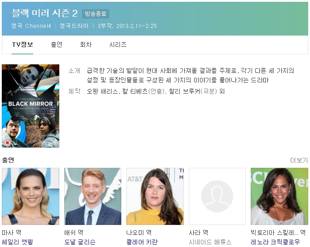View the cast photo above 레노라 크릭클로우
Image resolution: width=310 pixels, height=247 pixels.
[279, 196]
